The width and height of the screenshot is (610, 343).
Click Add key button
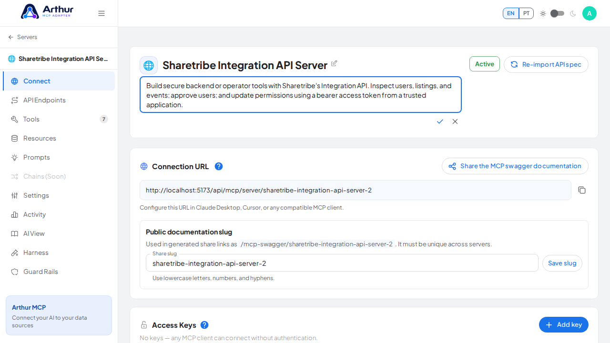tap(564, 324)
